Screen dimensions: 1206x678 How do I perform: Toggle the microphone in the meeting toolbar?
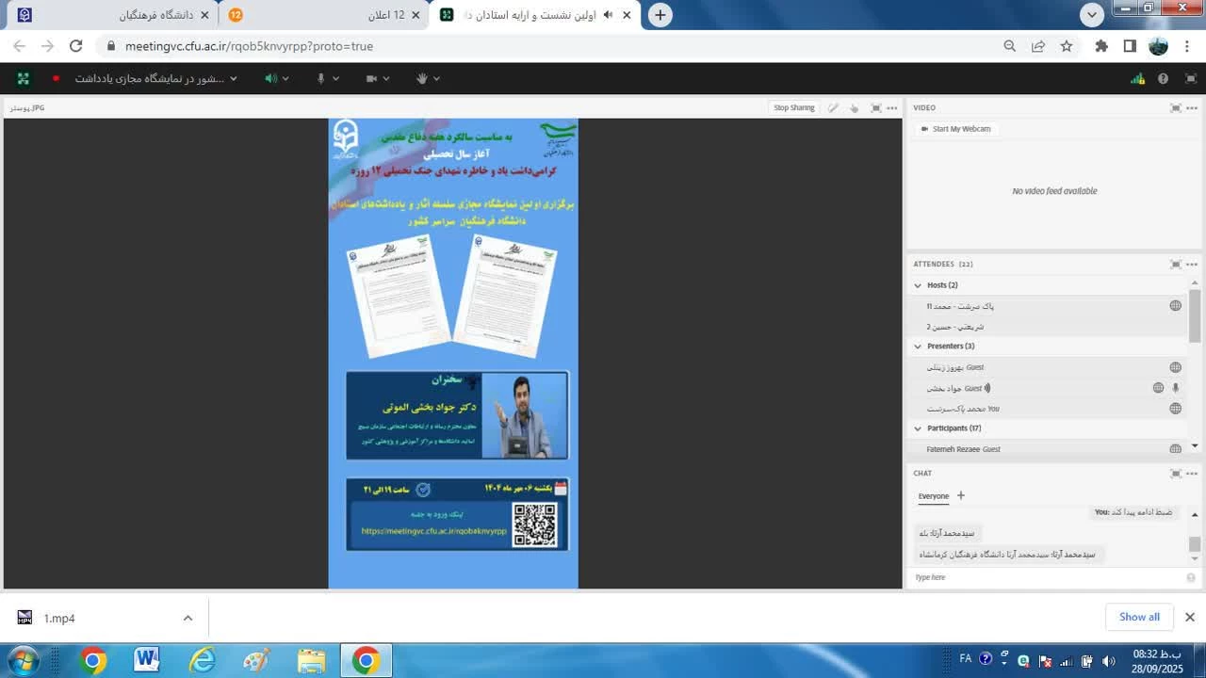point(321,78)
